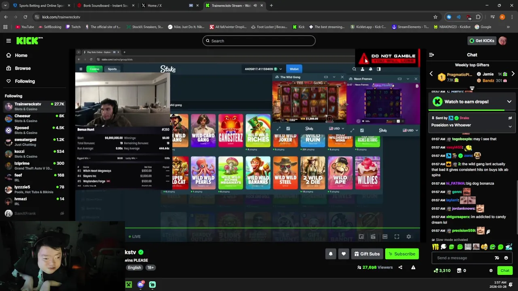Reload the page
This screenshot has height=291, width=518.
coord(25,17)
